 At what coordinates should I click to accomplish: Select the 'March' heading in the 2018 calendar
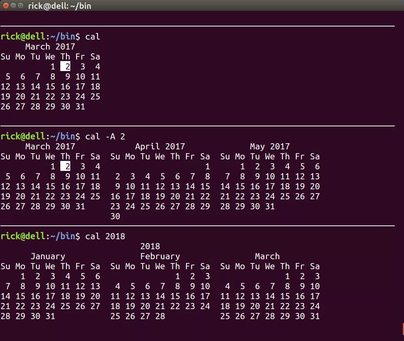267,256
